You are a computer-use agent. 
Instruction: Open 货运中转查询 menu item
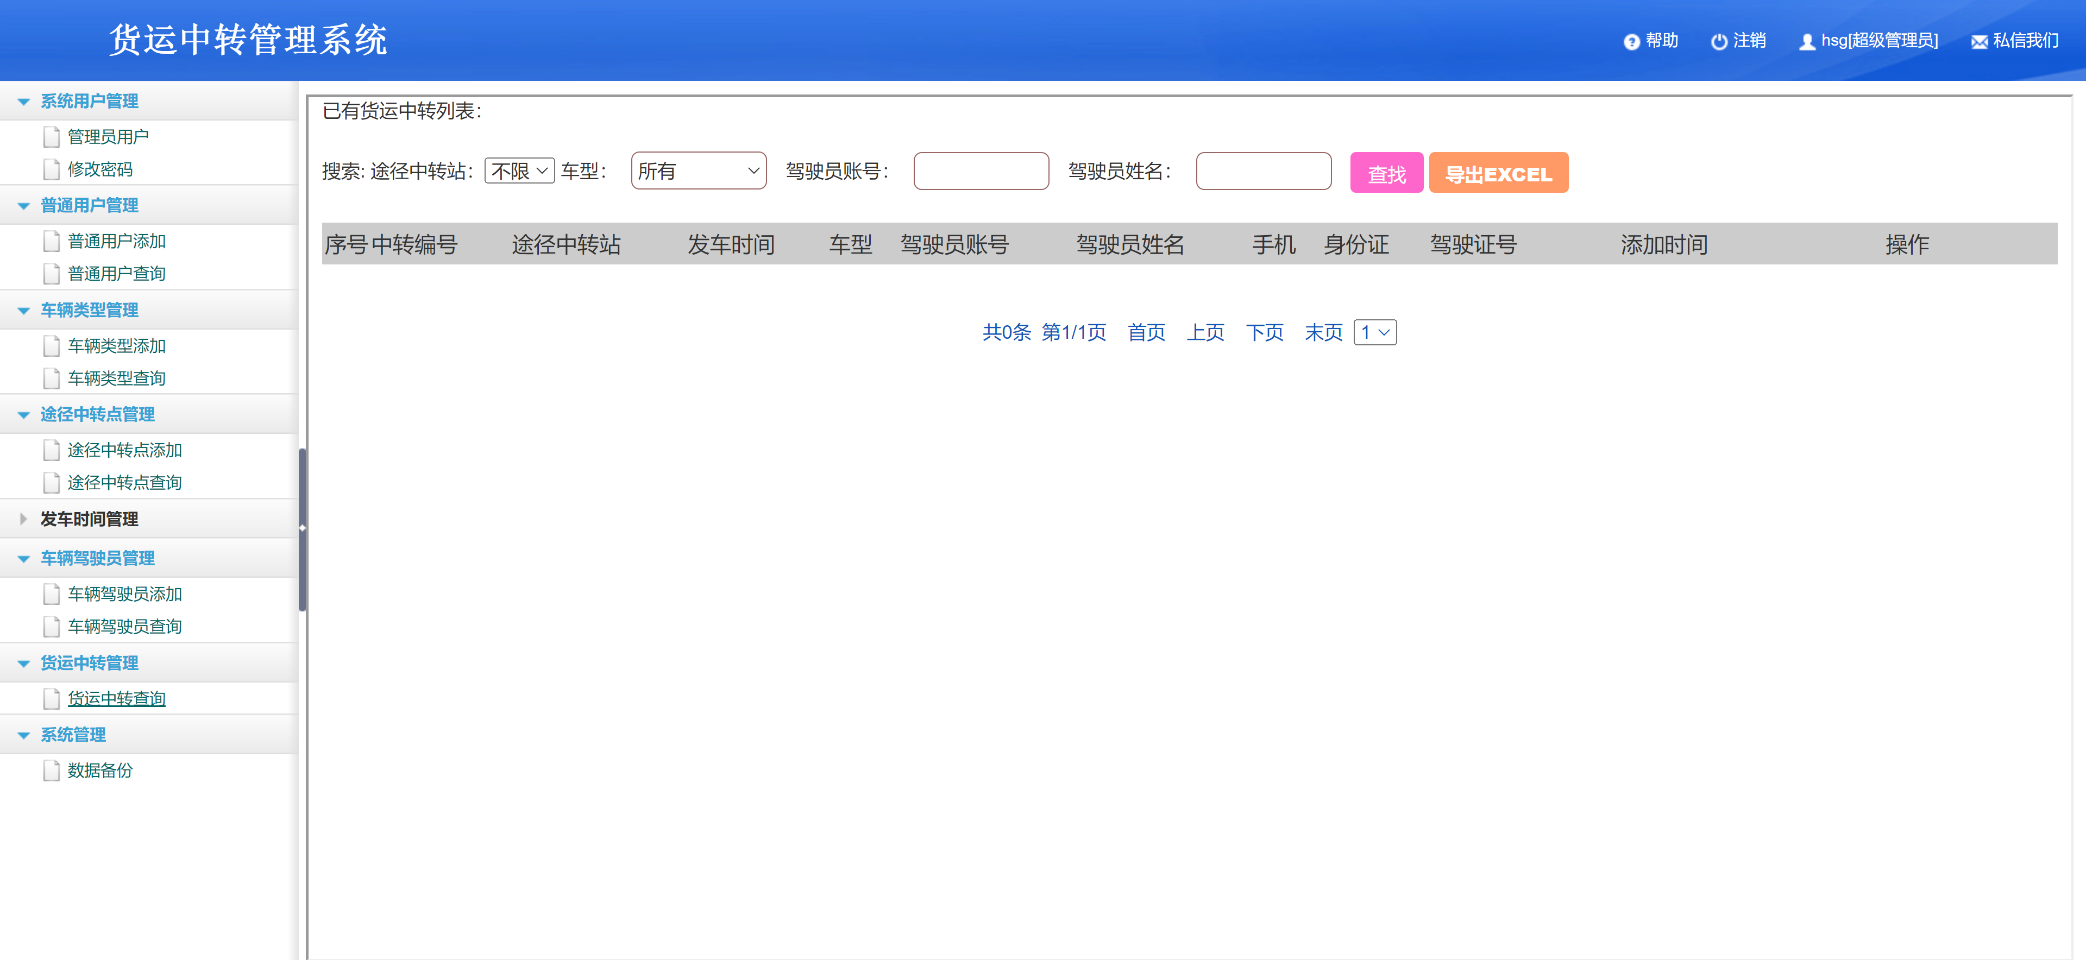[116, 698]
